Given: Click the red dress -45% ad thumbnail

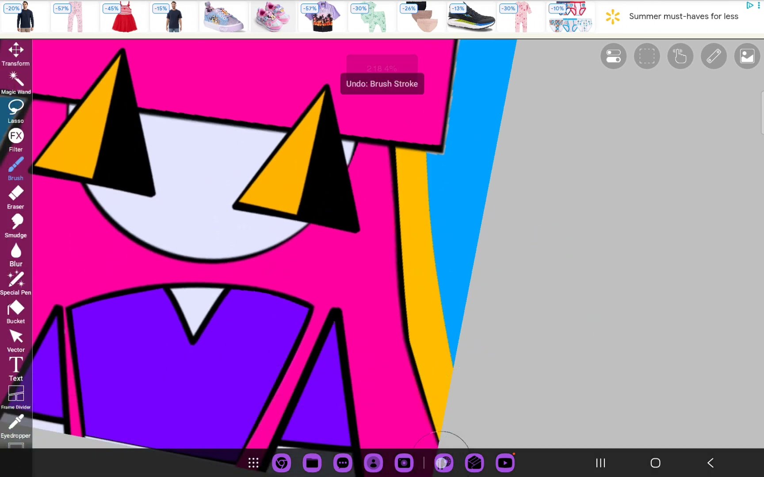Looking at the screenshot, I should 124,17.
